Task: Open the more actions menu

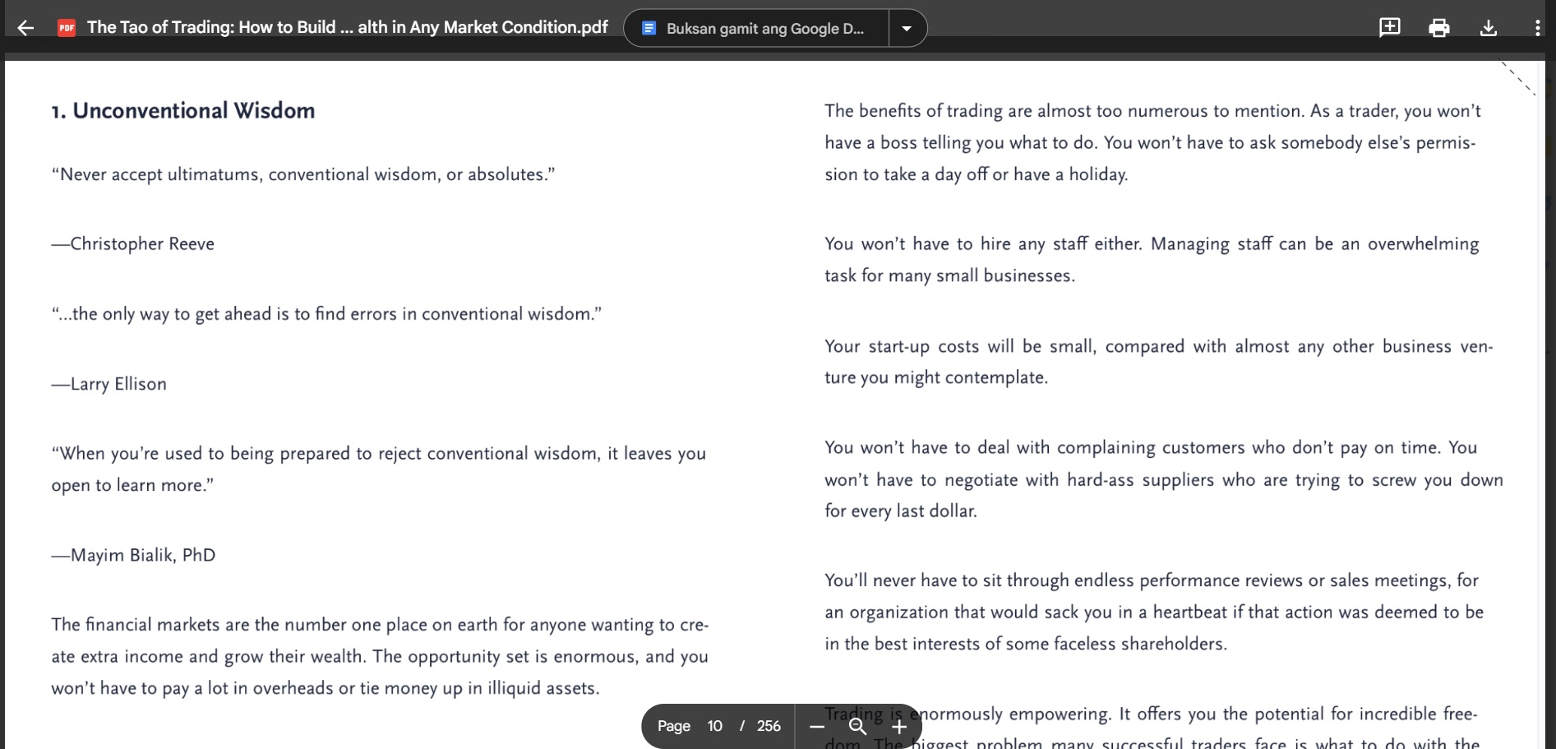Action: tap(1537, 28)
